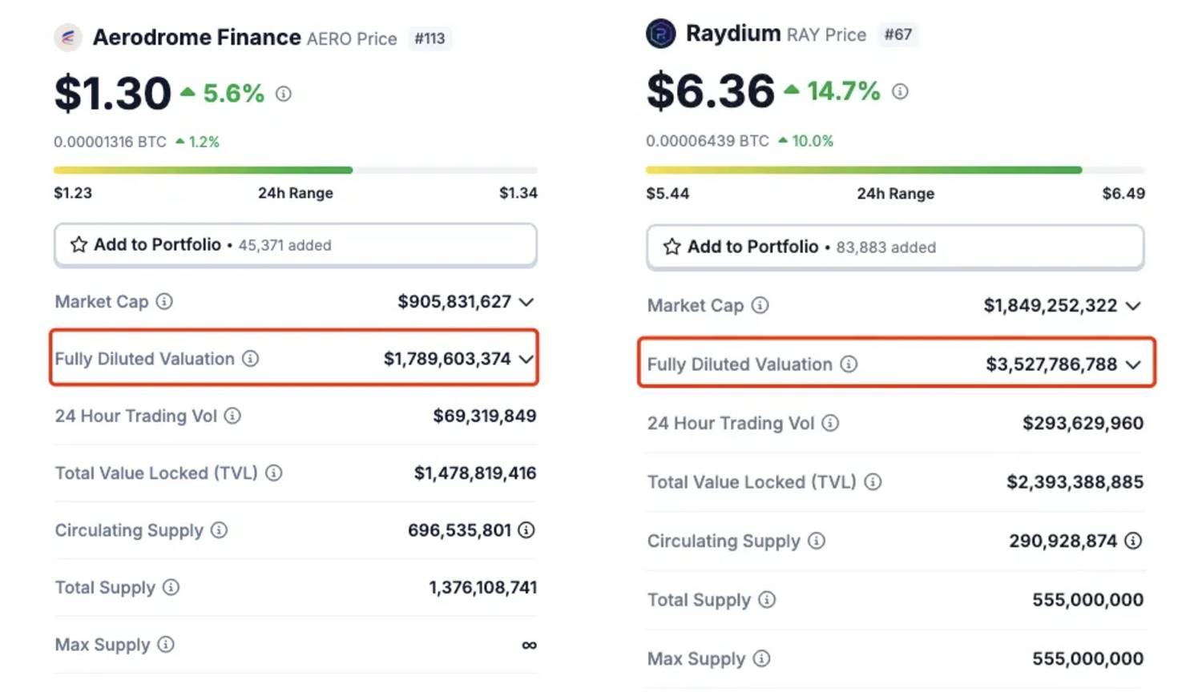The height and width of the screenshot is (700, 1194).
Task: Click star icon in Aerodrome Add to Portfolio
Action: [79, 244]
